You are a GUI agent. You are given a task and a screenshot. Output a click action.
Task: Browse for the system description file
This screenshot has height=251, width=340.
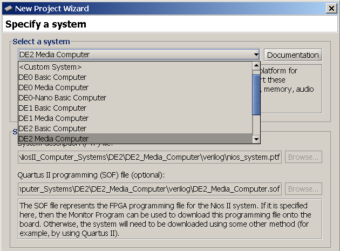click(303, 157)
